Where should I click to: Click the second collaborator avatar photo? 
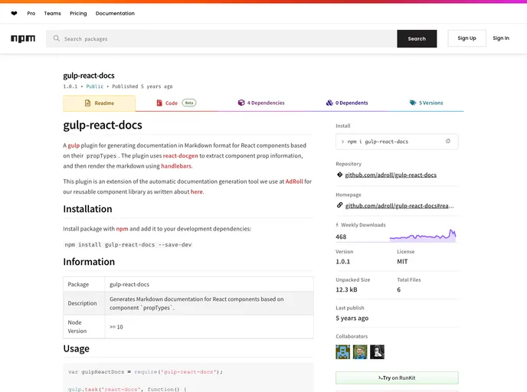tap(360, 352)
